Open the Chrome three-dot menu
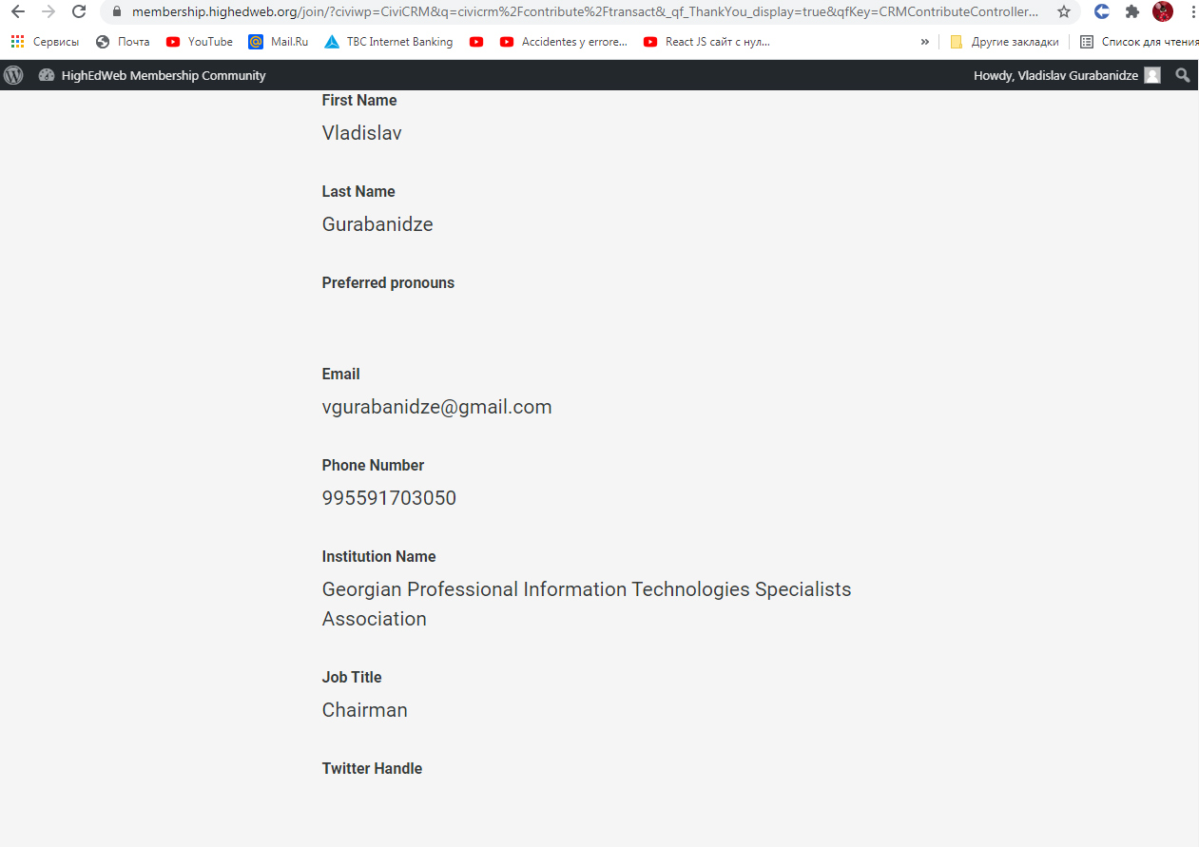This screenshot has height=847, width=1199. (1191, 12)
